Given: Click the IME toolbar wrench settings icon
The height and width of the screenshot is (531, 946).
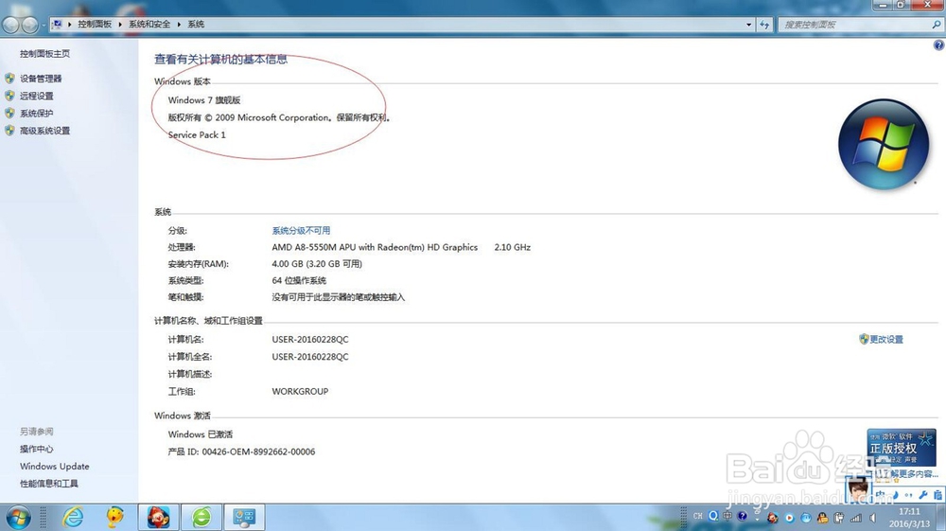Looking at the screenshot, I should click(x=923, y=495).
